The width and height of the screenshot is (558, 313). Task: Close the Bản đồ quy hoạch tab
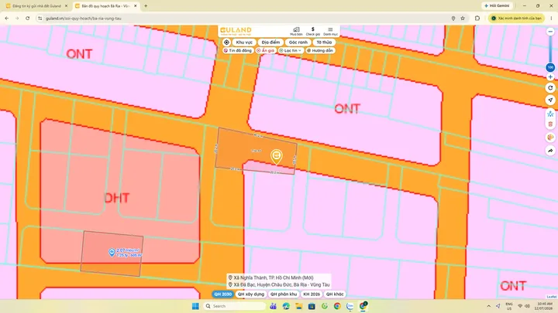(135, 6)
